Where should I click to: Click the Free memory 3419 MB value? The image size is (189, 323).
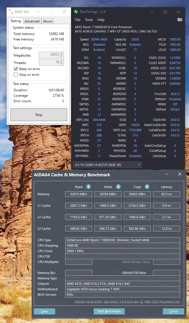[x=57, y=39]
